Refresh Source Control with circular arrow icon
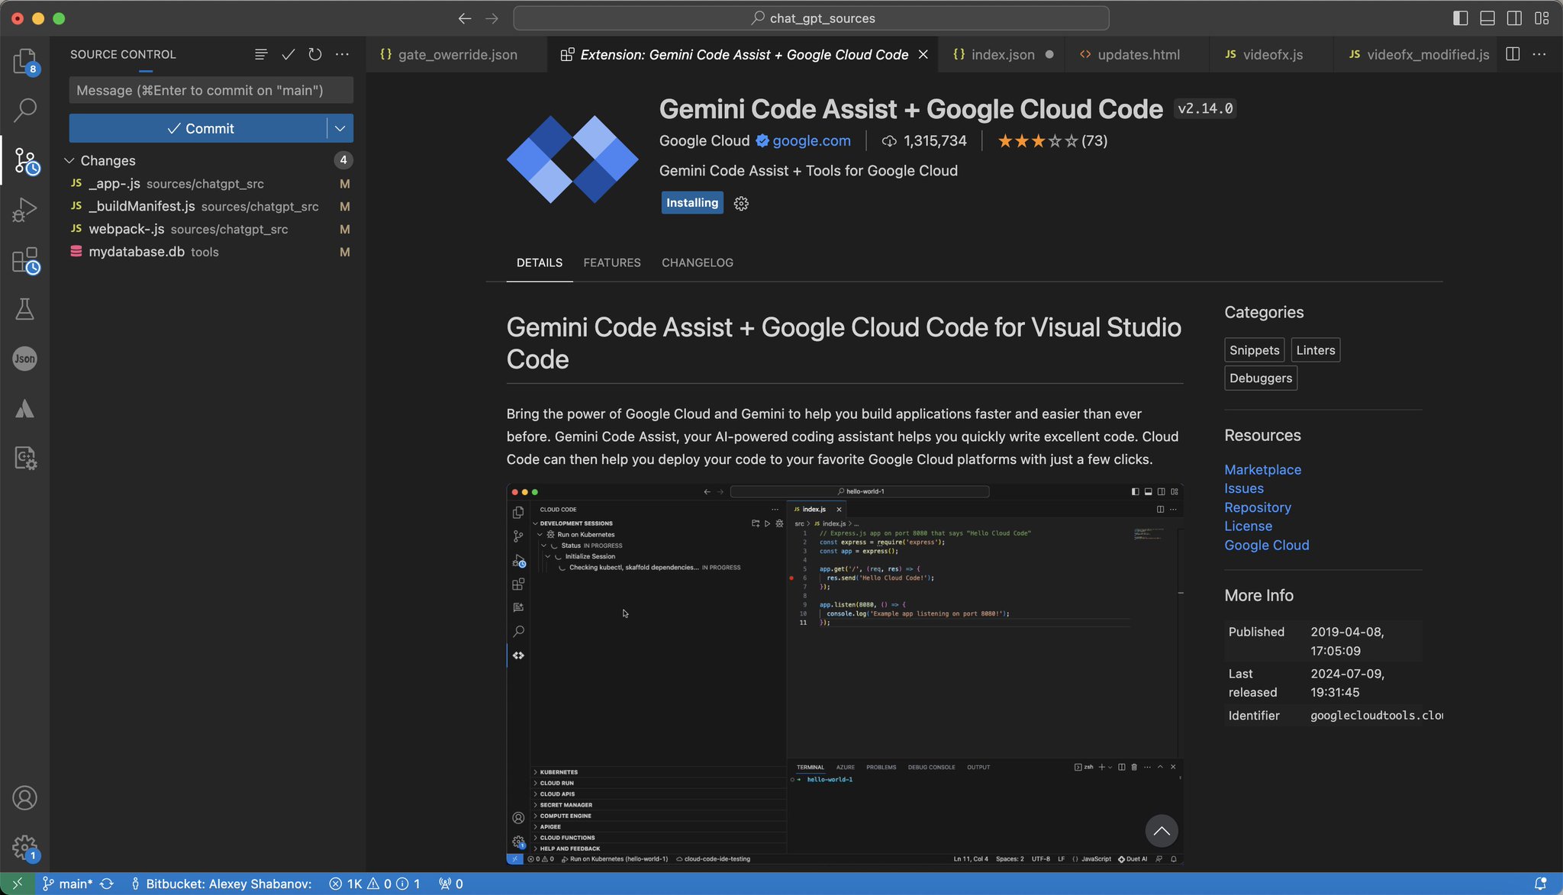This screenshot has width=1563, height=895. click(x=315, y=54)
